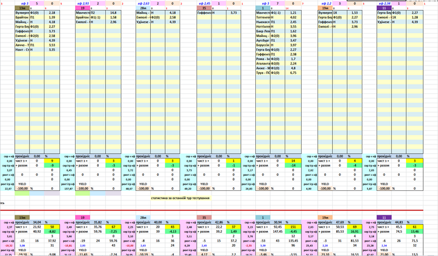Click the green cell with value "-8,82"
Viewport: 438px width, 256px height.
tap(52, 232)
